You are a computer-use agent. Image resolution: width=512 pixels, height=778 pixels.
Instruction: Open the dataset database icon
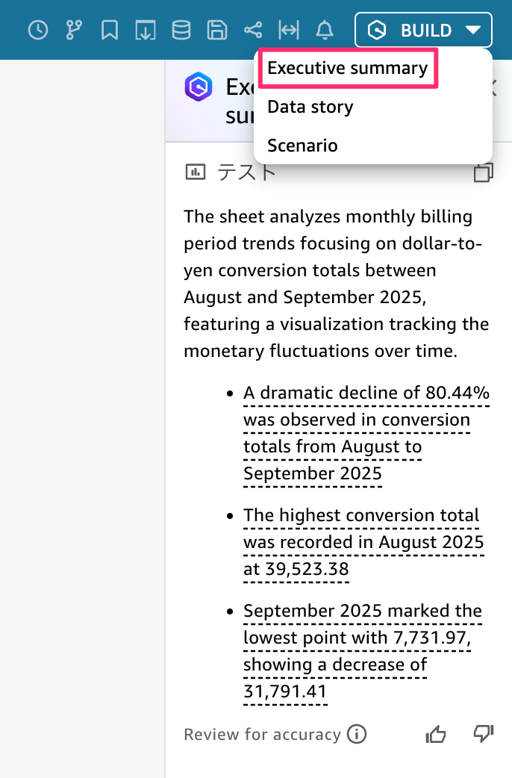point(181,31)
